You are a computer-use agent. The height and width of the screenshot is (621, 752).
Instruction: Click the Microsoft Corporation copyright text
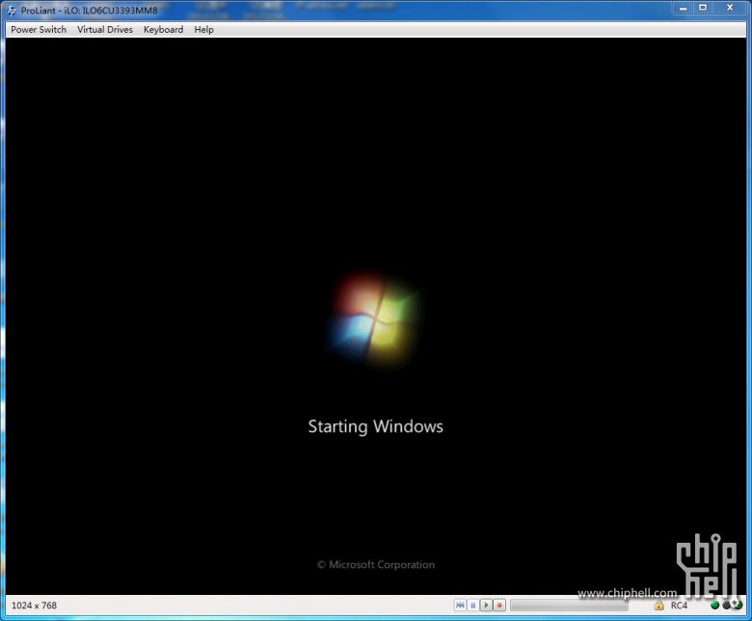click(376, 564)
